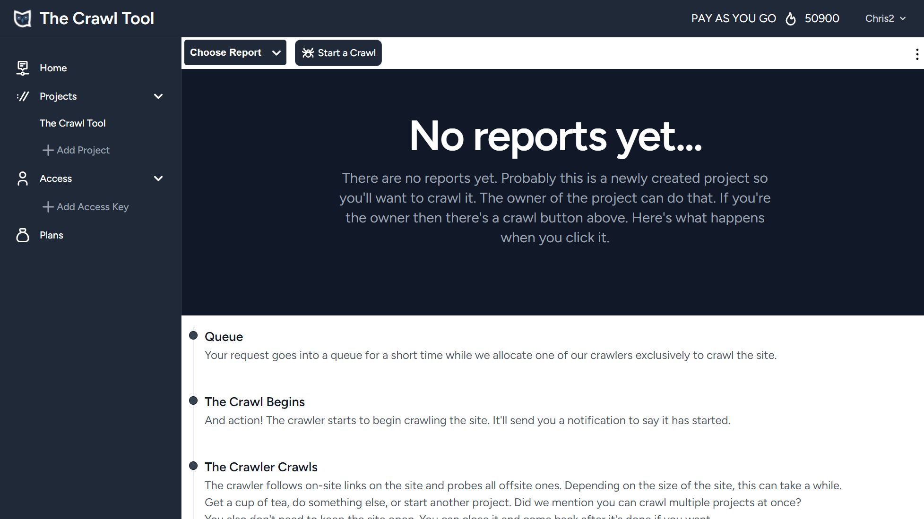Navigate to Home in the sidebar

pos(53,68)
